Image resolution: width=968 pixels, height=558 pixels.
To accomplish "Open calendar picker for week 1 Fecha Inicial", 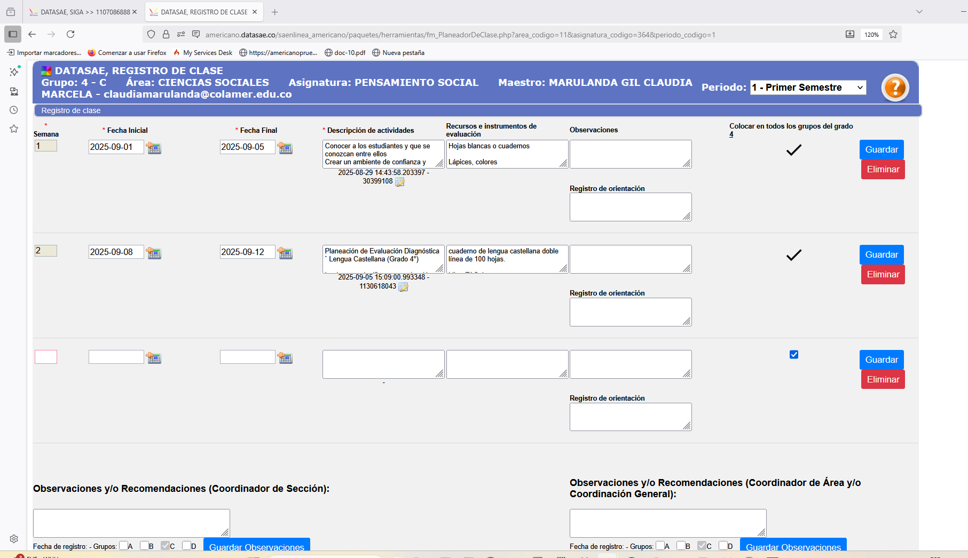I will point(154,148).
